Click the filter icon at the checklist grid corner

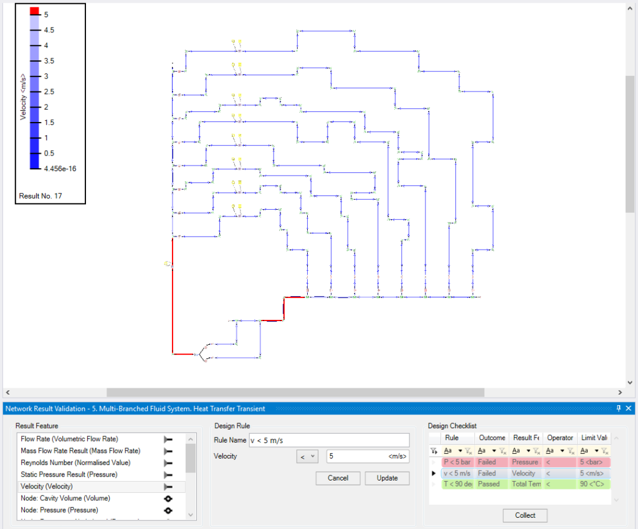(433, 452)
